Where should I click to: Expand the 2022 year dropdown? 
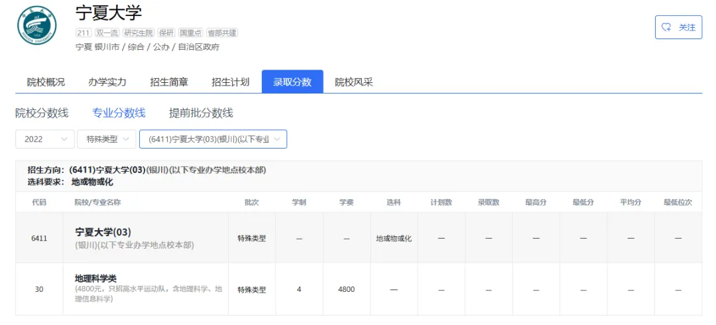(x=45, y=139)
